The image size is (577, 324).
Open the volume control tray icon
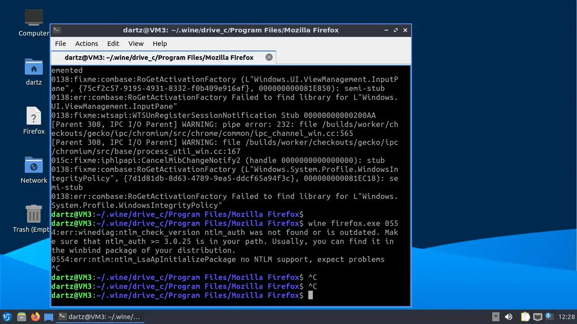[508, 317]
